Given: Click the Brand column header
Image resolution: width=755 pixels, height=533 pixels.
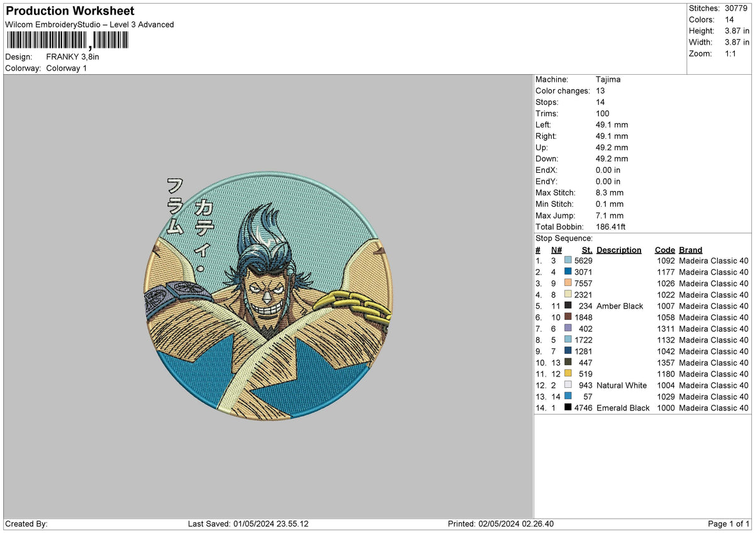Looking at the screenshot, I should coord(691,250).
